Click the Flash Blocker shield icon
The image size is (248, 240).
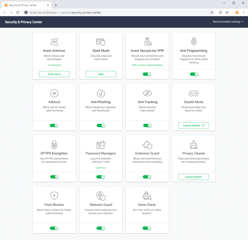(54, 196)
